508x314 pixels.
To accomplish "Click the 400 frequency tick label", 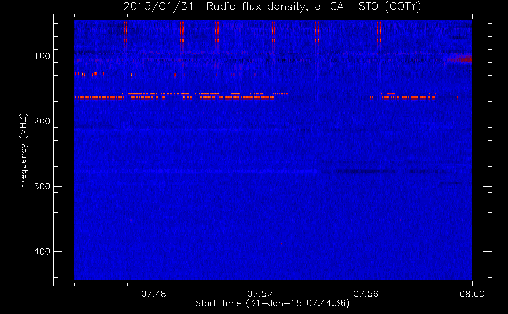I will [x=42, y=252].
